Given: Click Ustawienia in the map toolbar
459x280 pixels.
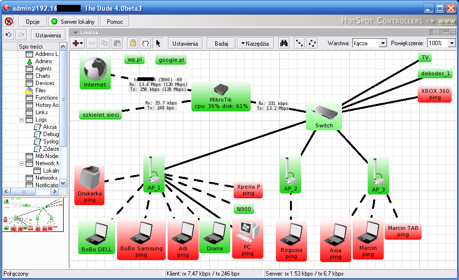Looking at the screenshot, I should [x=185, y=43].
